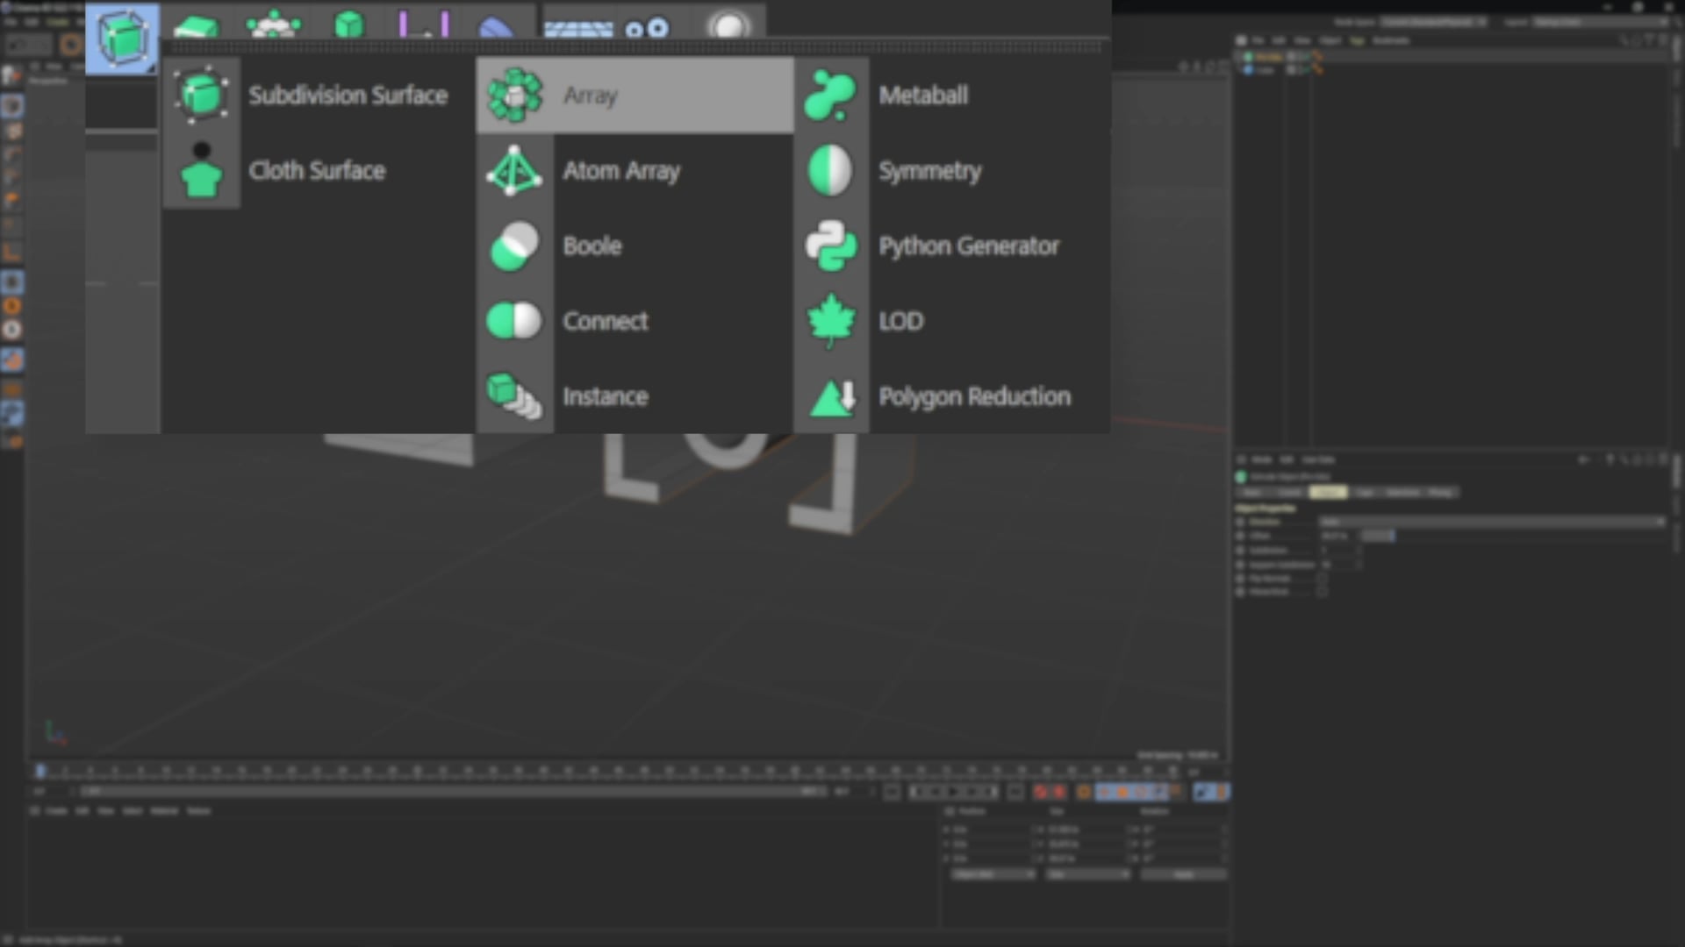Choose the Symmetry object

[952, 171]
